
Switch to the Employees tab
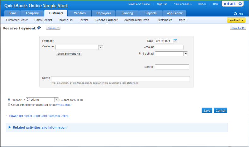[104, 13]
